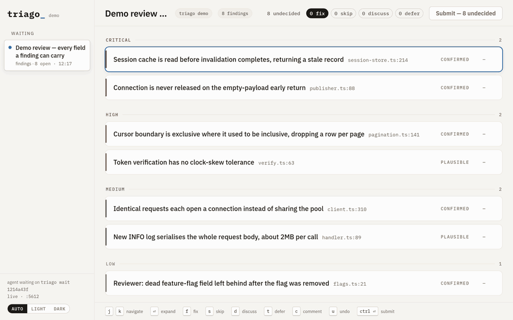Image resolution: width=513 pixels, height=320 pixels.
Task: Click the MEDIUM section header
Action: point(115,189)
